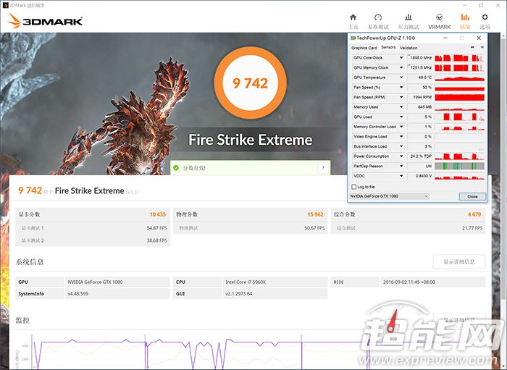Viewport: 507px width, 370px height.
Task: Click the PerfCap Reason green-gray bar
Action: point(459,166)
